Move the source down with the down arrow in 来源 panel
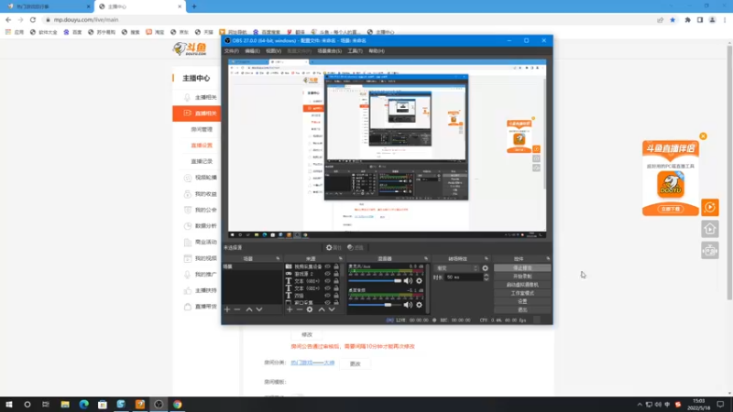The height and width of the screenshot is (412, 733). point(332,309)
